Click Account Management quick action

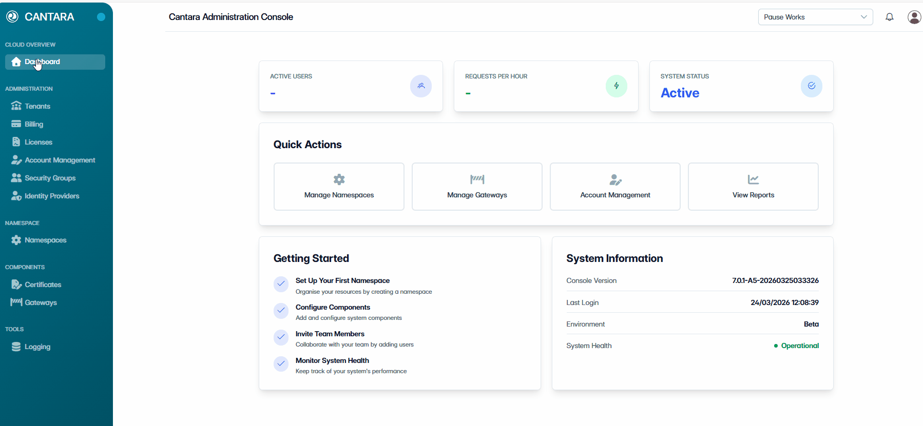[615, 187]
